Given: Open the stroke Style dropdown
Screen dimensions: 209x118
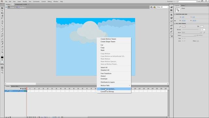Looking at the screenshot, I should coord(192,32).
